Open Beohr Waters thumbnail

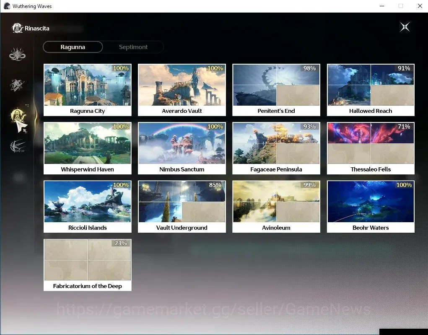click(371, 202)
